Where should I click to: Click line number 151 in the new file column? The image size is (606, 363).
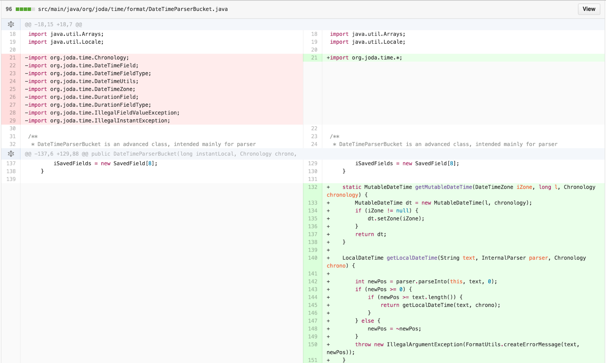313,360
